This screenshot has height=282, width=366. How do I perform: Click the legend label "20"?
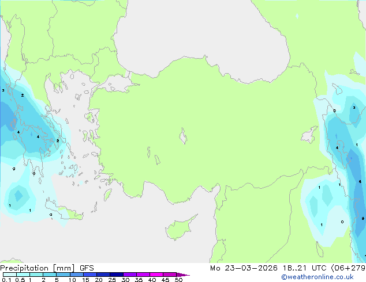pos(99,280)
